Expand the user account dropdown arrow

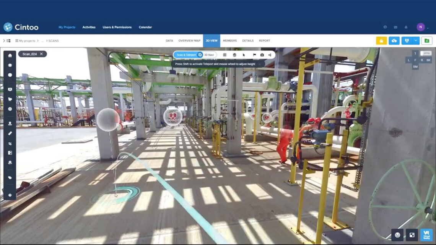click(428, 28)
